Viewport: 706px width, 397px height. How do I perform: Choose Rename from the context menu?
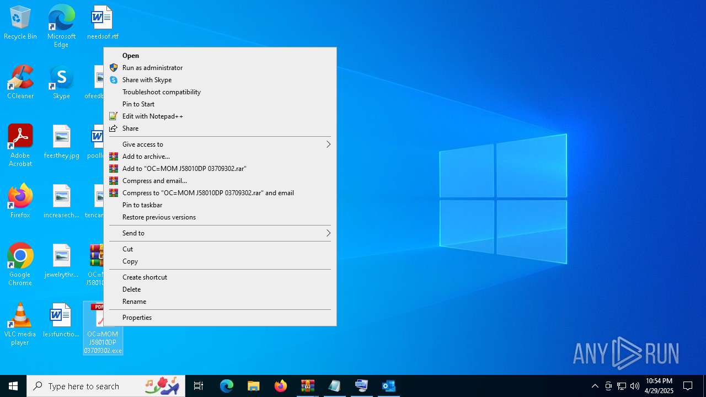[220, 302]
